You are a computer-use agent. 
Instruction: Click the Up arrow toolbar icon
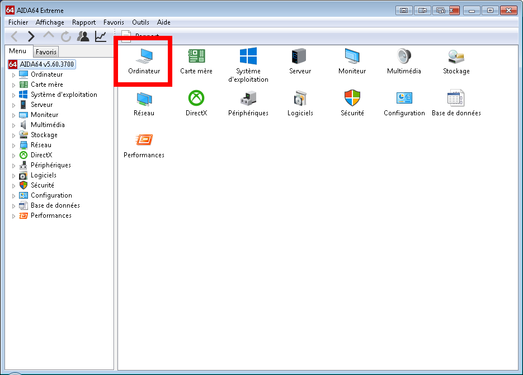[49, 35]
